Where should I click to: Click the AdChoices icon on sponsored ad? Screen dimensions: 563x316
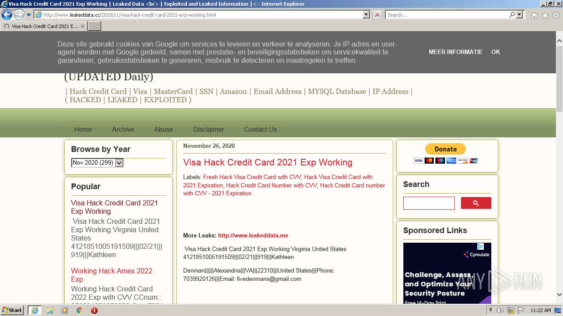481,247
